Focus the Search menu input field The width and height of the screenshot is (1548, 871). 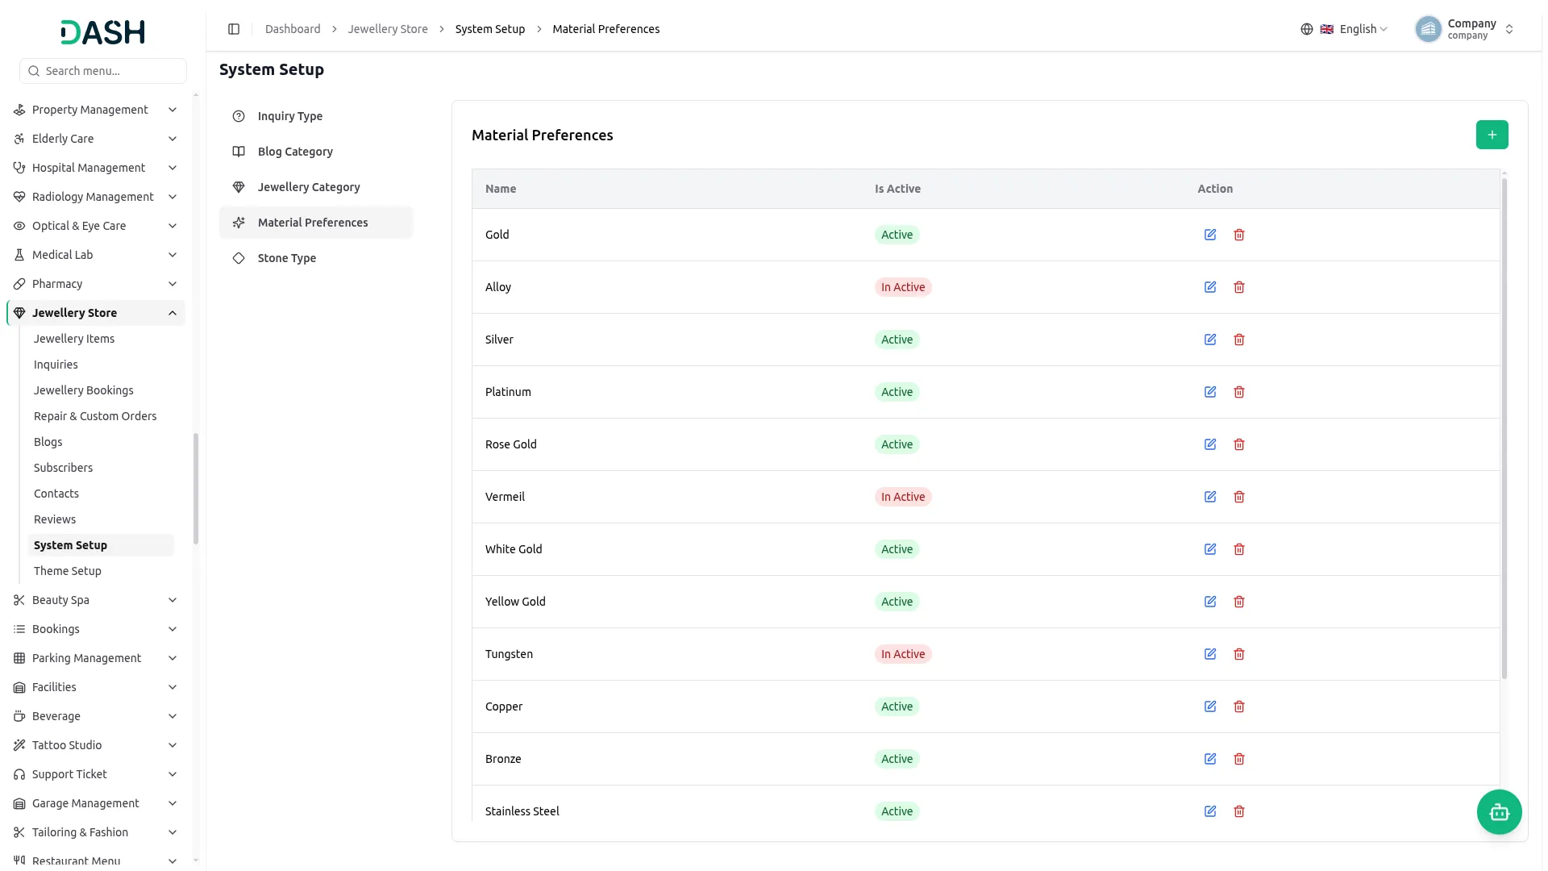click(x=103, y=71)
